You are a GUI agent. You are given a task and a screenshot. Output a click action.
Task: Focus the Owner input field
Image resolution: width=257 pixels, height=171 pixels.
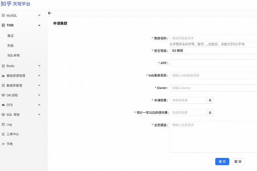click(x=213, y=88)
